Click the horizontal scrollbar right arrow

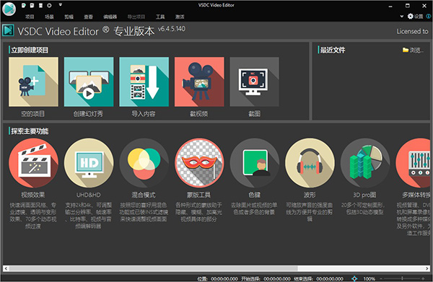point(427,268)
